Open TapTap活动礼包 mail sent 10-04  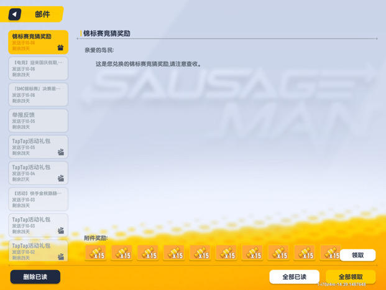click(38, 173)
